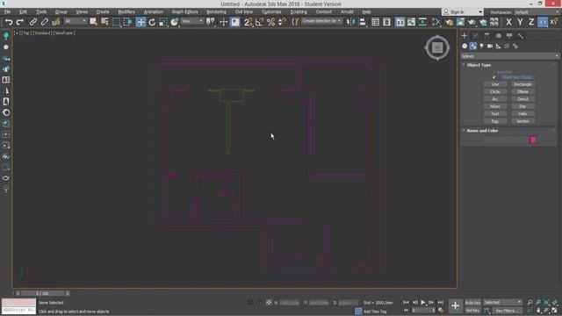Viewport: 562px width, 316px height.
Task: Switch to the Utilities command panel tab
Action: [x=521, y=36]
